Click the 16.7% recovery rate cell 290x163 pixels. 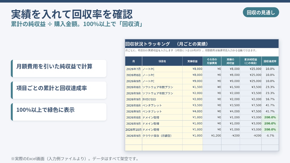pos(270,99)
